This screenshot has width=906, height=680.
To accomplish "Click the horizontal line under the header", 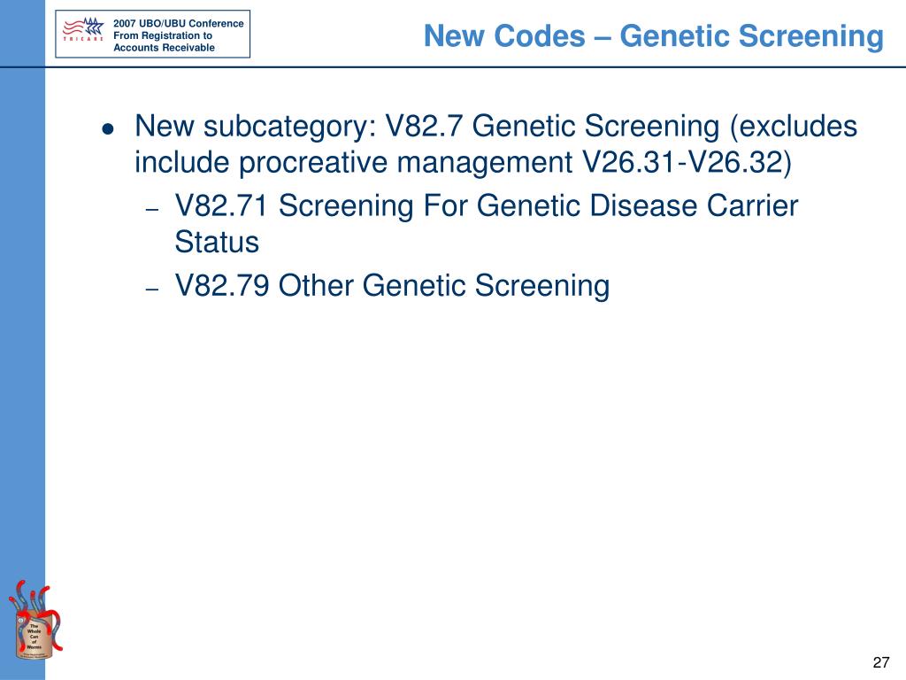I will click(x=453, y=67).
